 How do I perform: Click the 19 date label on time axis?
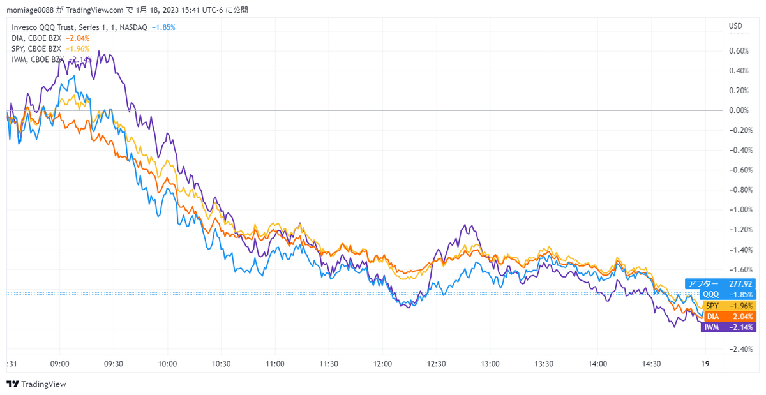click(x=705, y=364)
